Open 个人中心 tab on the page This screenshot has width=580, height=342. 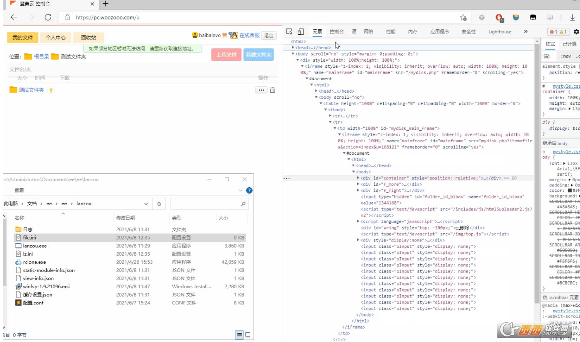56,37
